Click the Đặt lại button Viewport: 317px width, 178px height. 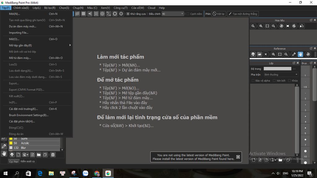[219, 14]
